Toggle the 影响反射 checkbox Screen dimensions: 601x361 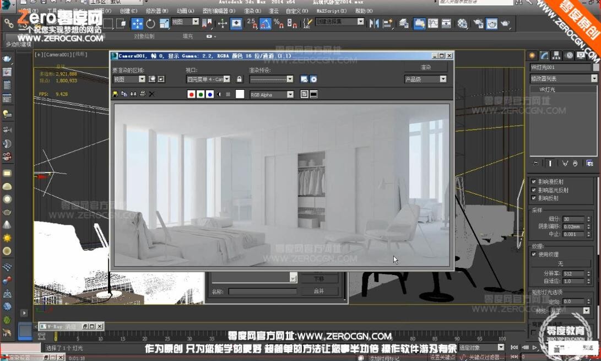(x=534, y=198)
